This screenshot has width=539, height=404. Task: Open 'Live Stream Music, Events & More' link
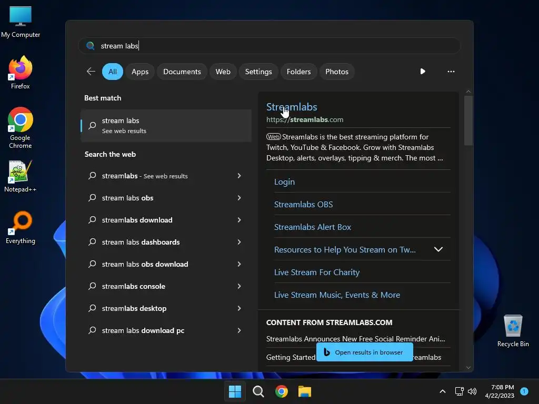click(337, 295)
